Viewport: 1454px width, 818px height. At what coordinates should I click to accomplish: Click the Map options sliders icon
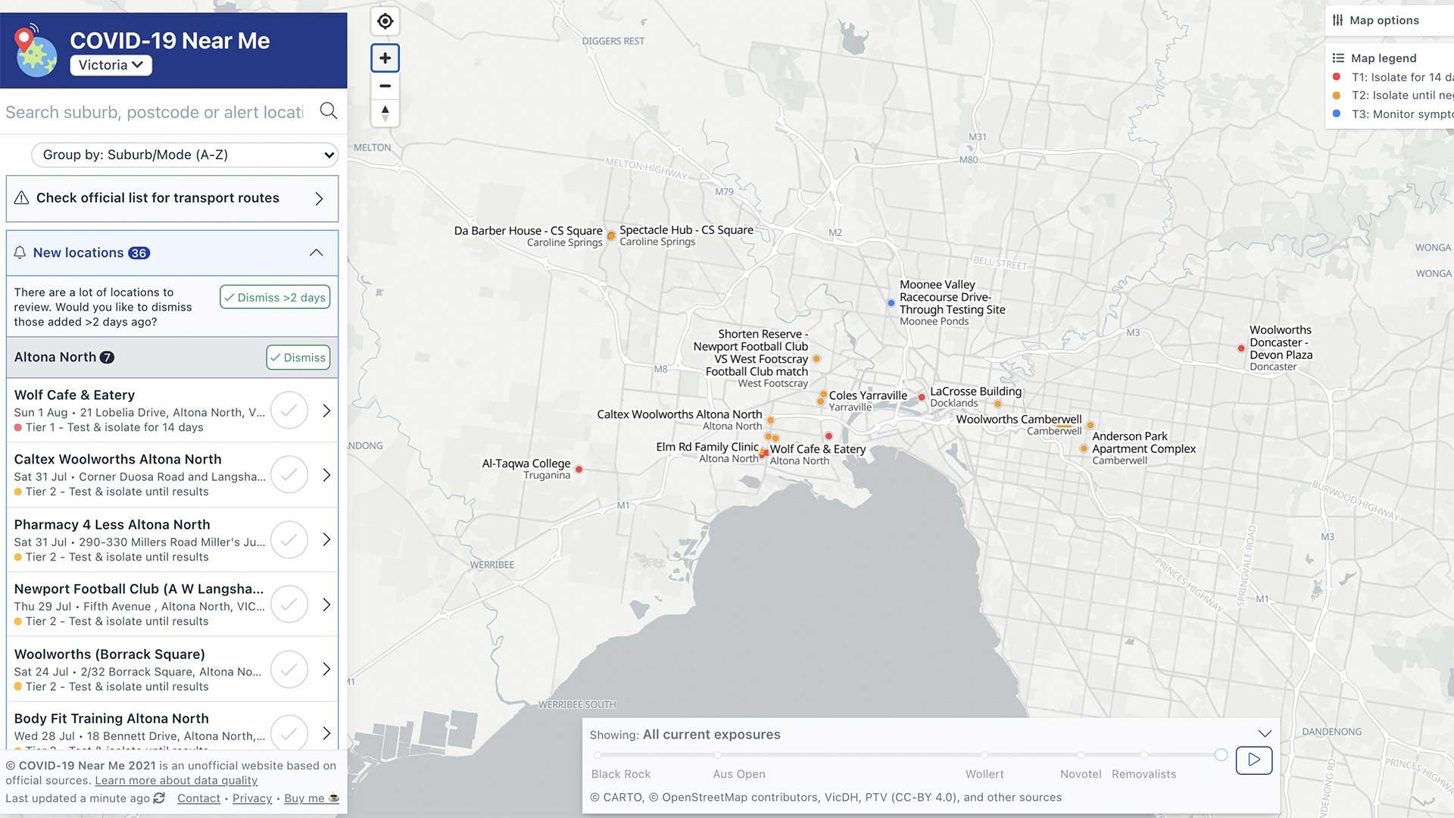click(1338, 20)
